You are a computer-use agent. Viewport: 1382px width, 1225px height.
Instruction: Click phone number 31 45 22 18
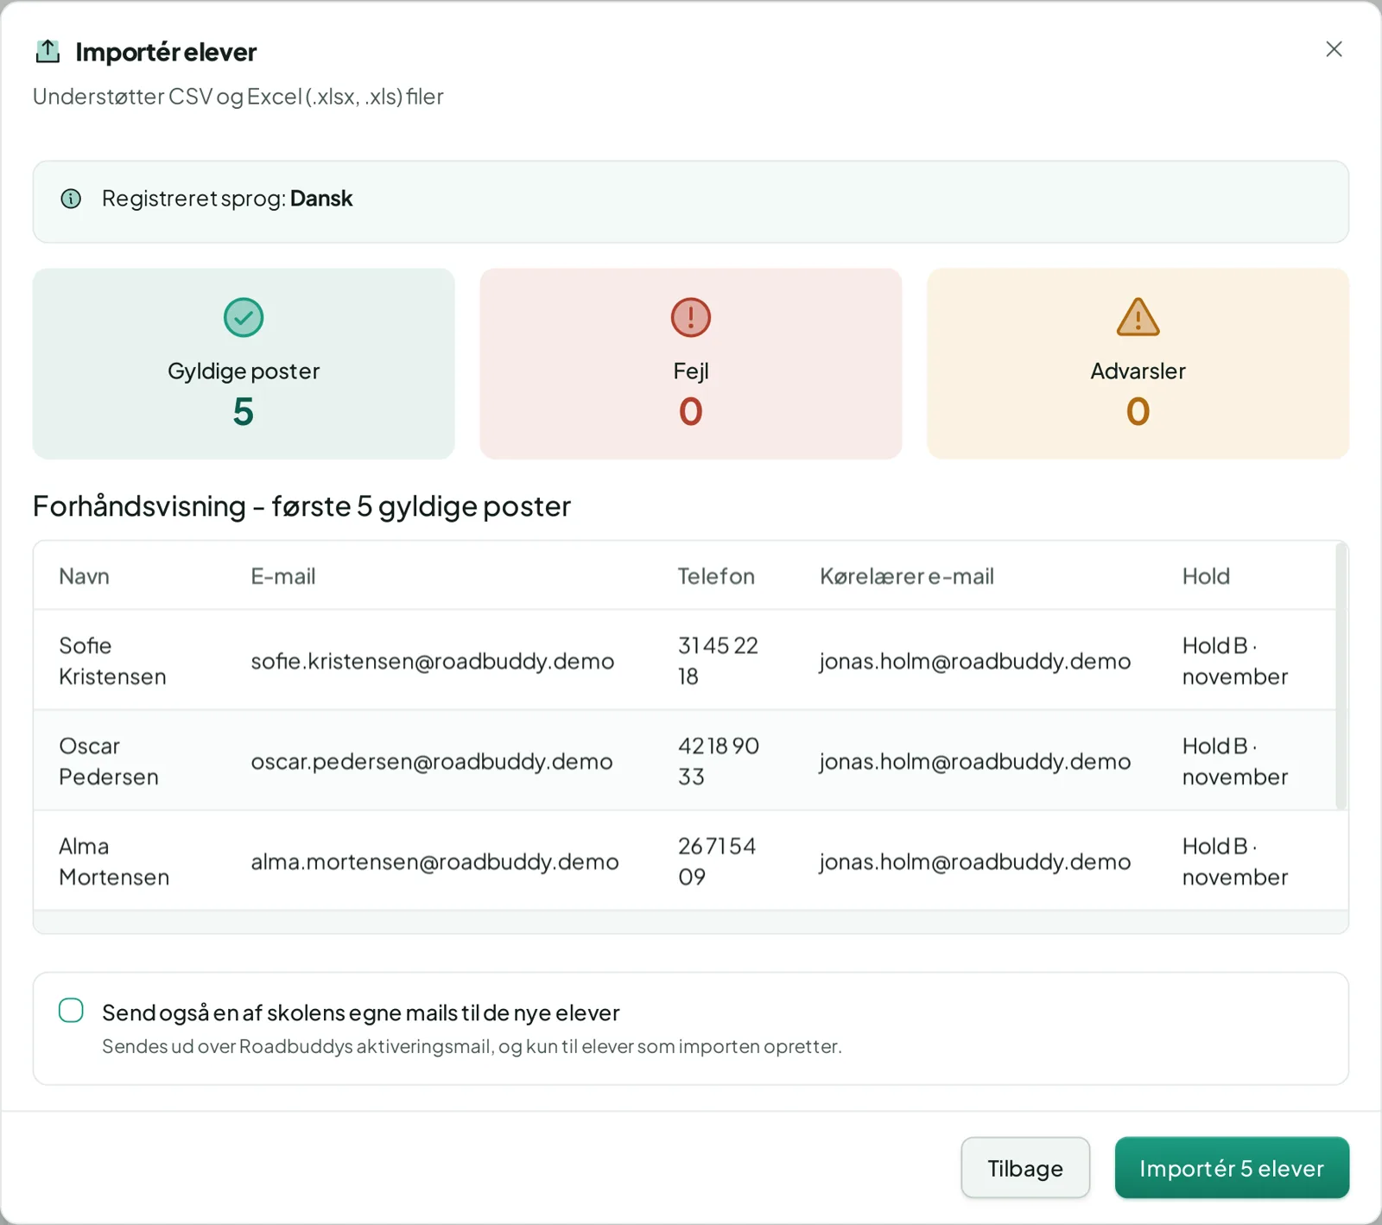(718, 661)
